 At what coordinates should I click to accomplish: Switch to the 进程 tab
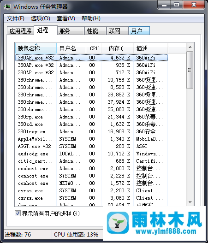(46, 30)
